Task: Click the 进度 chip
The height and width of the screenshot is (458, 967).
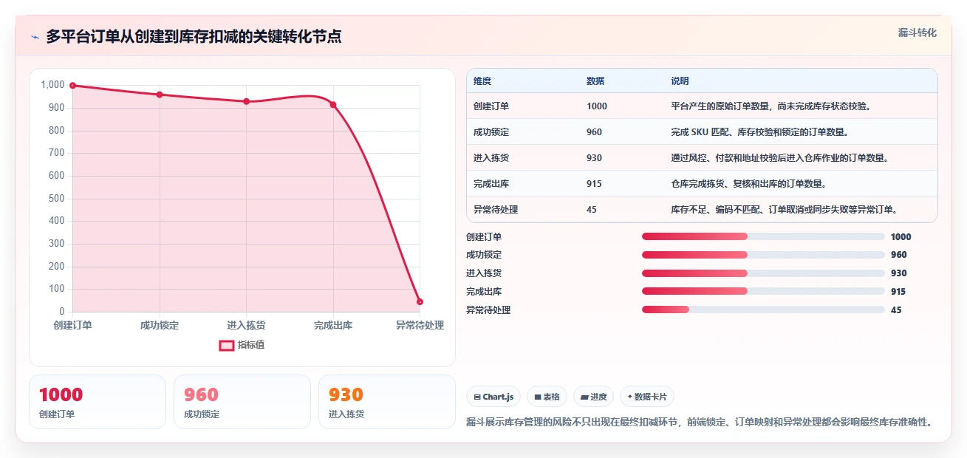Action: 594,397
